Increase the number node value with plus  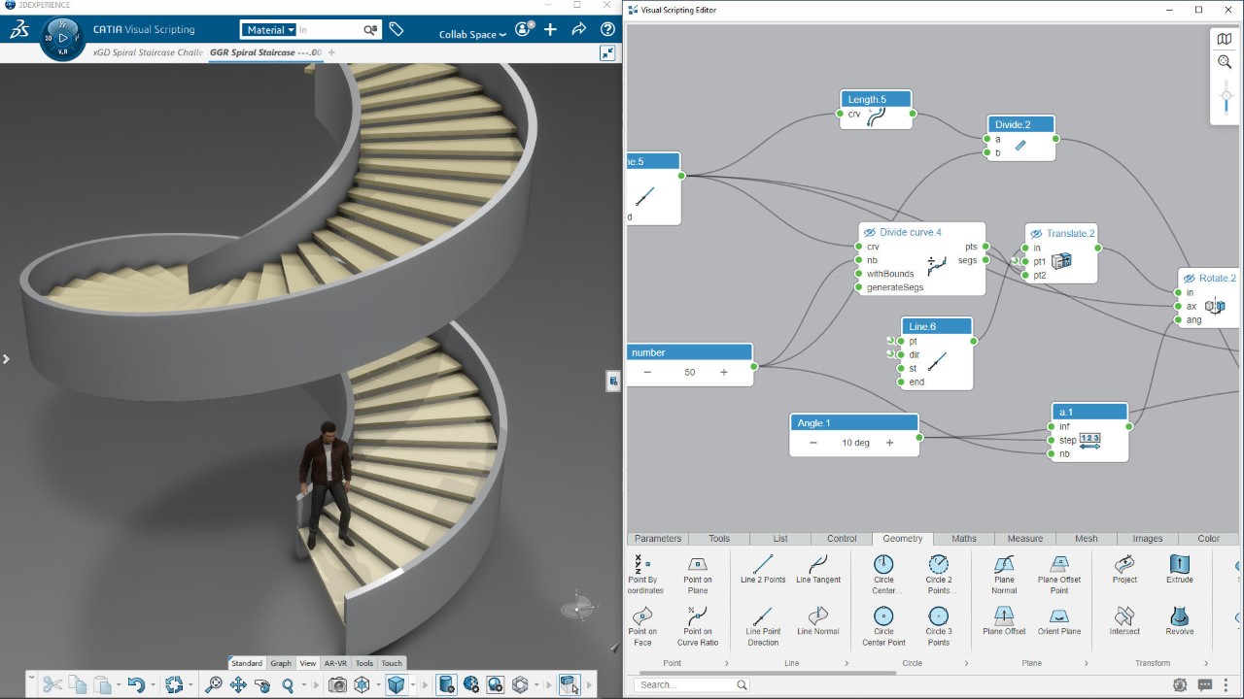click(723, 372)
